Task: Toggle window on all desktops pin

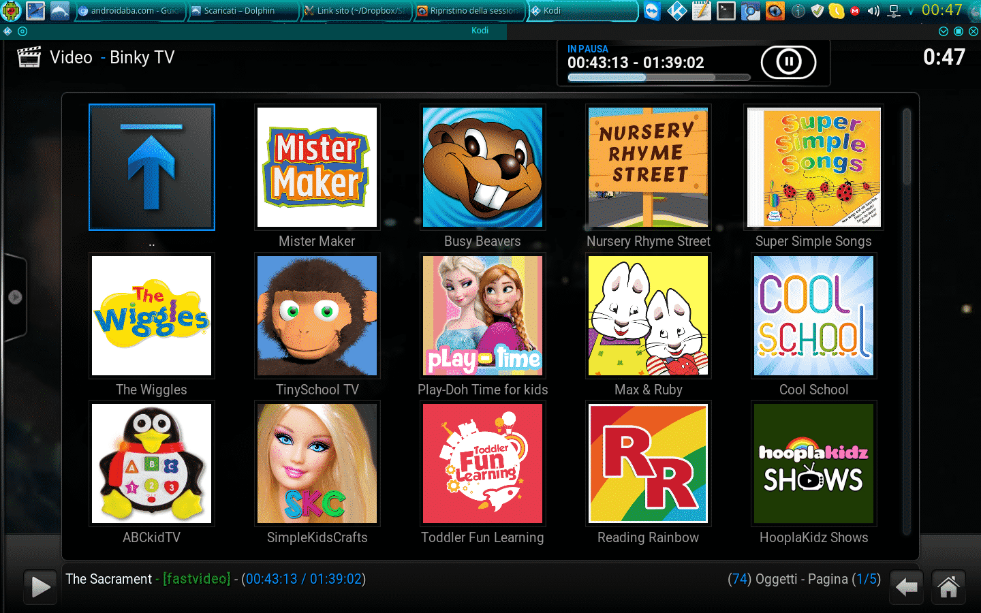Action: (22, 31)
